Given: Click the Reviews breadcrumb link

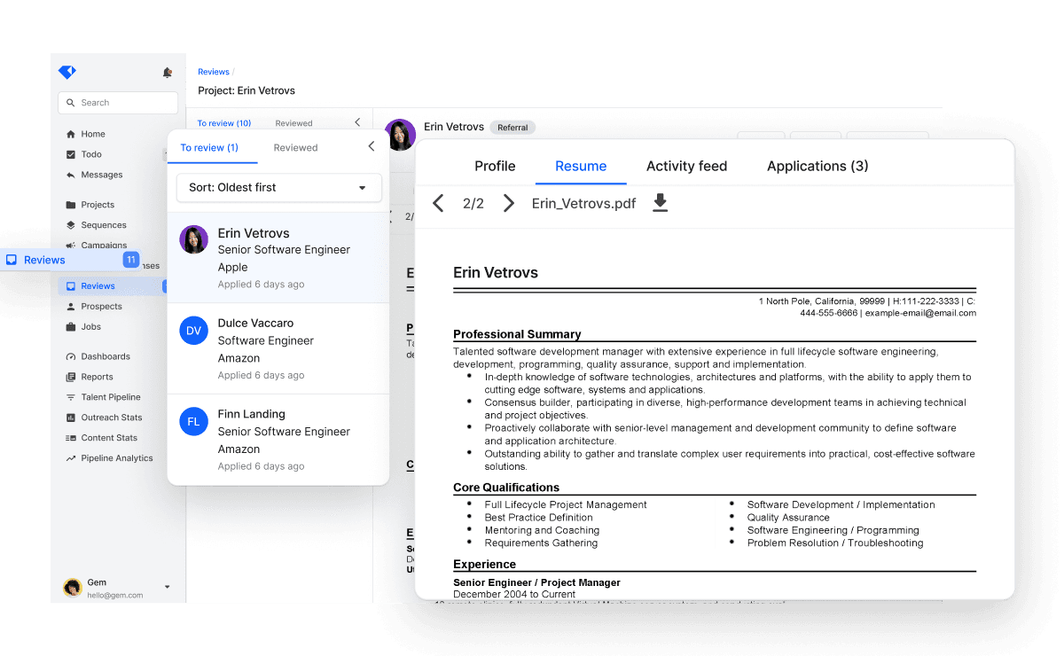Looking at the screenshot, I should click(212, 72).
